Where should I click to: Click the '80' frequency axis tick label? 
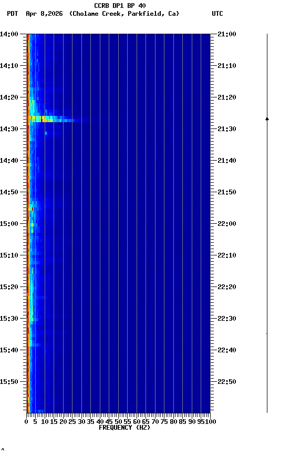[173, 422]
